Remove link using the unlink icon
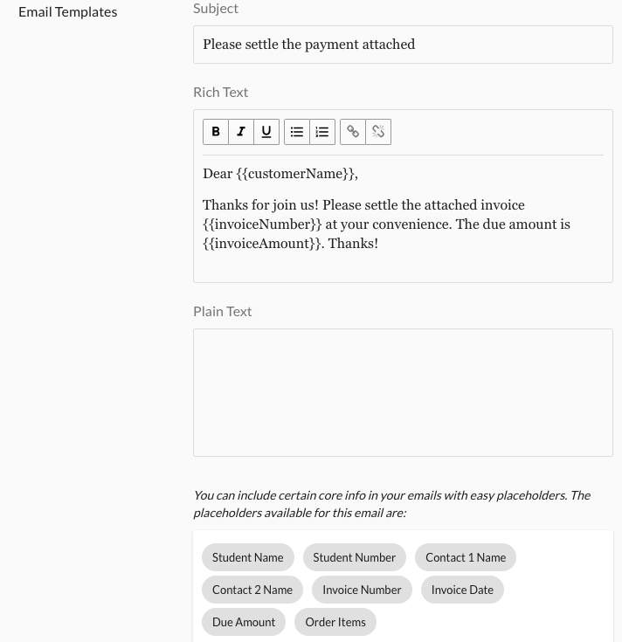This screenshot has height=642, width=622. [378, 132]
